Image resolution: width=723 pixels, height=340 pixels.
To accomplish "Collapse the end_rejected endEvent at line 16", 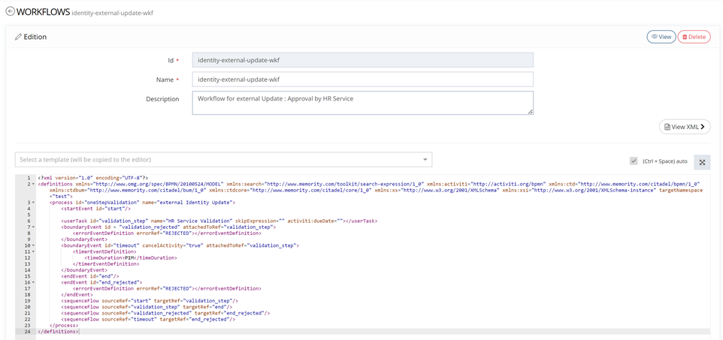I will coord(33,282).
